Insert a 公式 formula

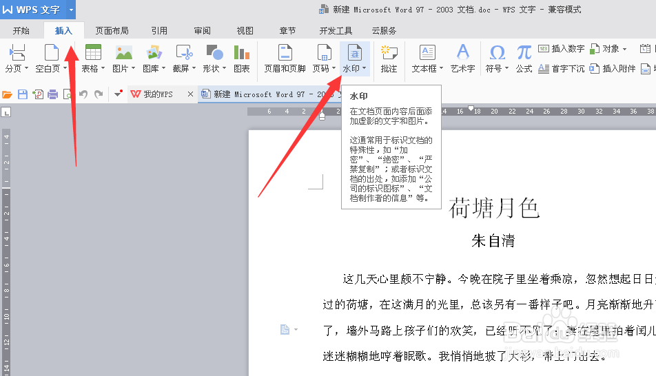point(524,59)
